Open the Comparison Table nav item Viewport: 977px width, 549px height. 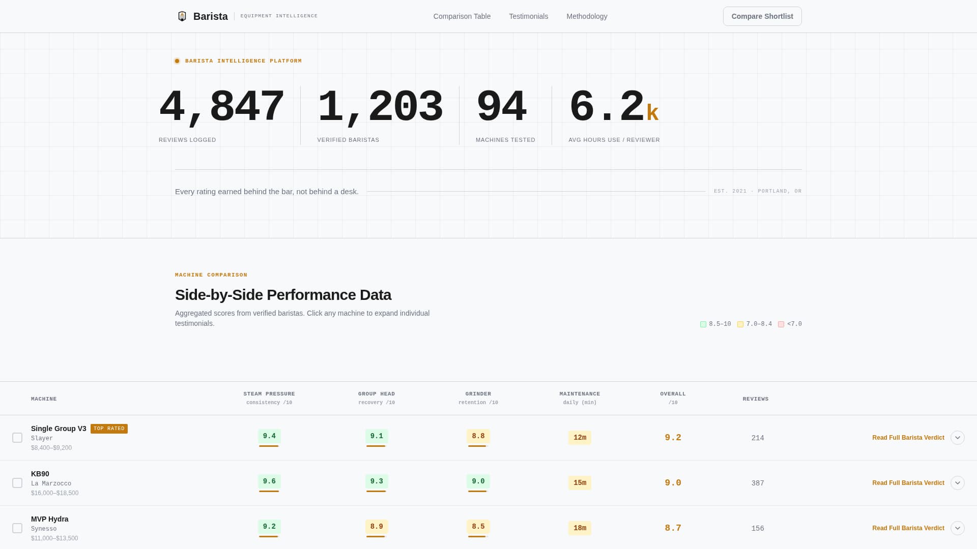[462, 16]
